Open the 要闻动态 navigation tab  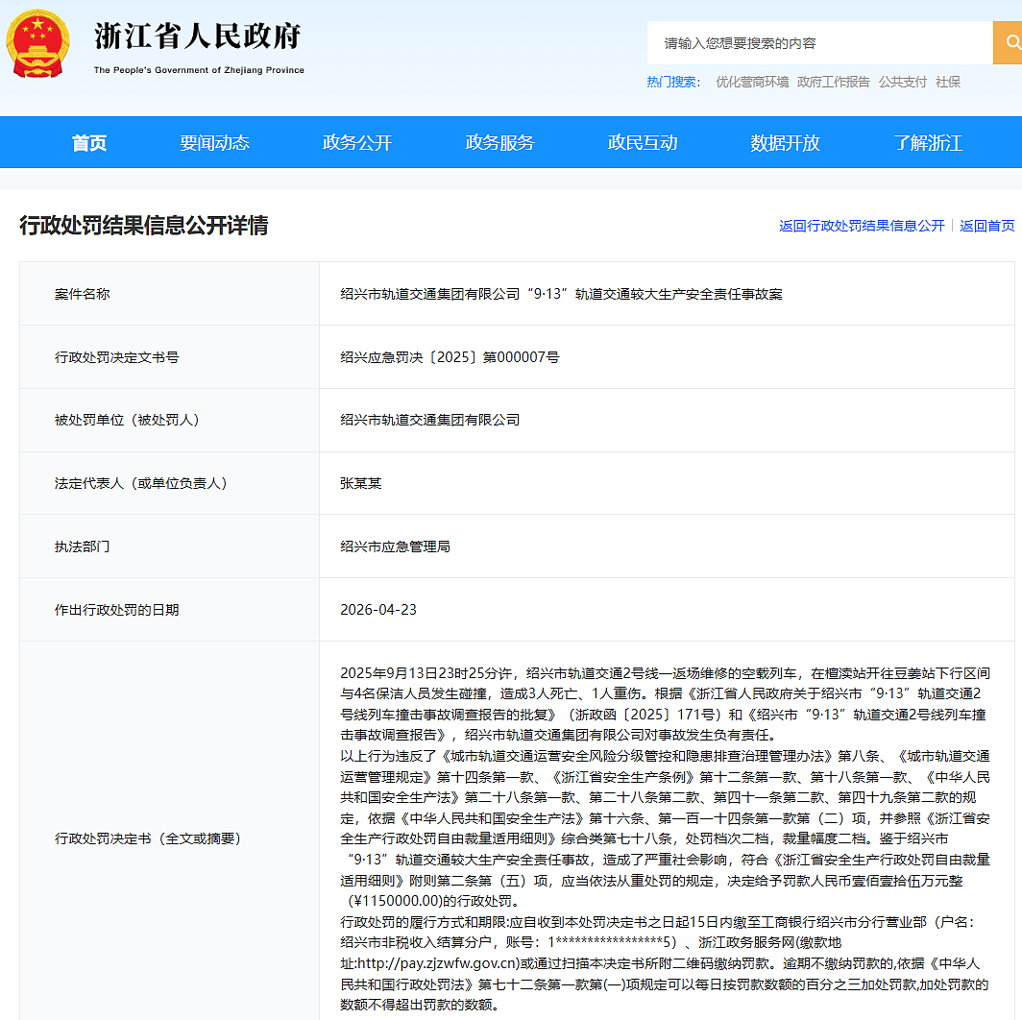point(214,143)
